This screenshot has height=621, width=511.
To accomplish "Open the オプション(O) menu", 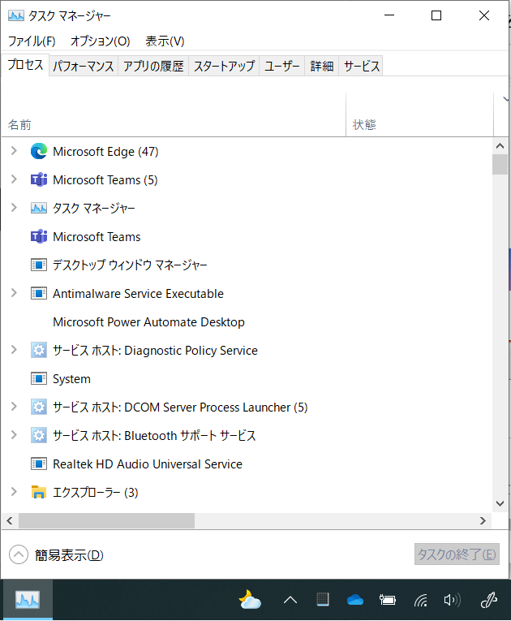I will 100,41.
